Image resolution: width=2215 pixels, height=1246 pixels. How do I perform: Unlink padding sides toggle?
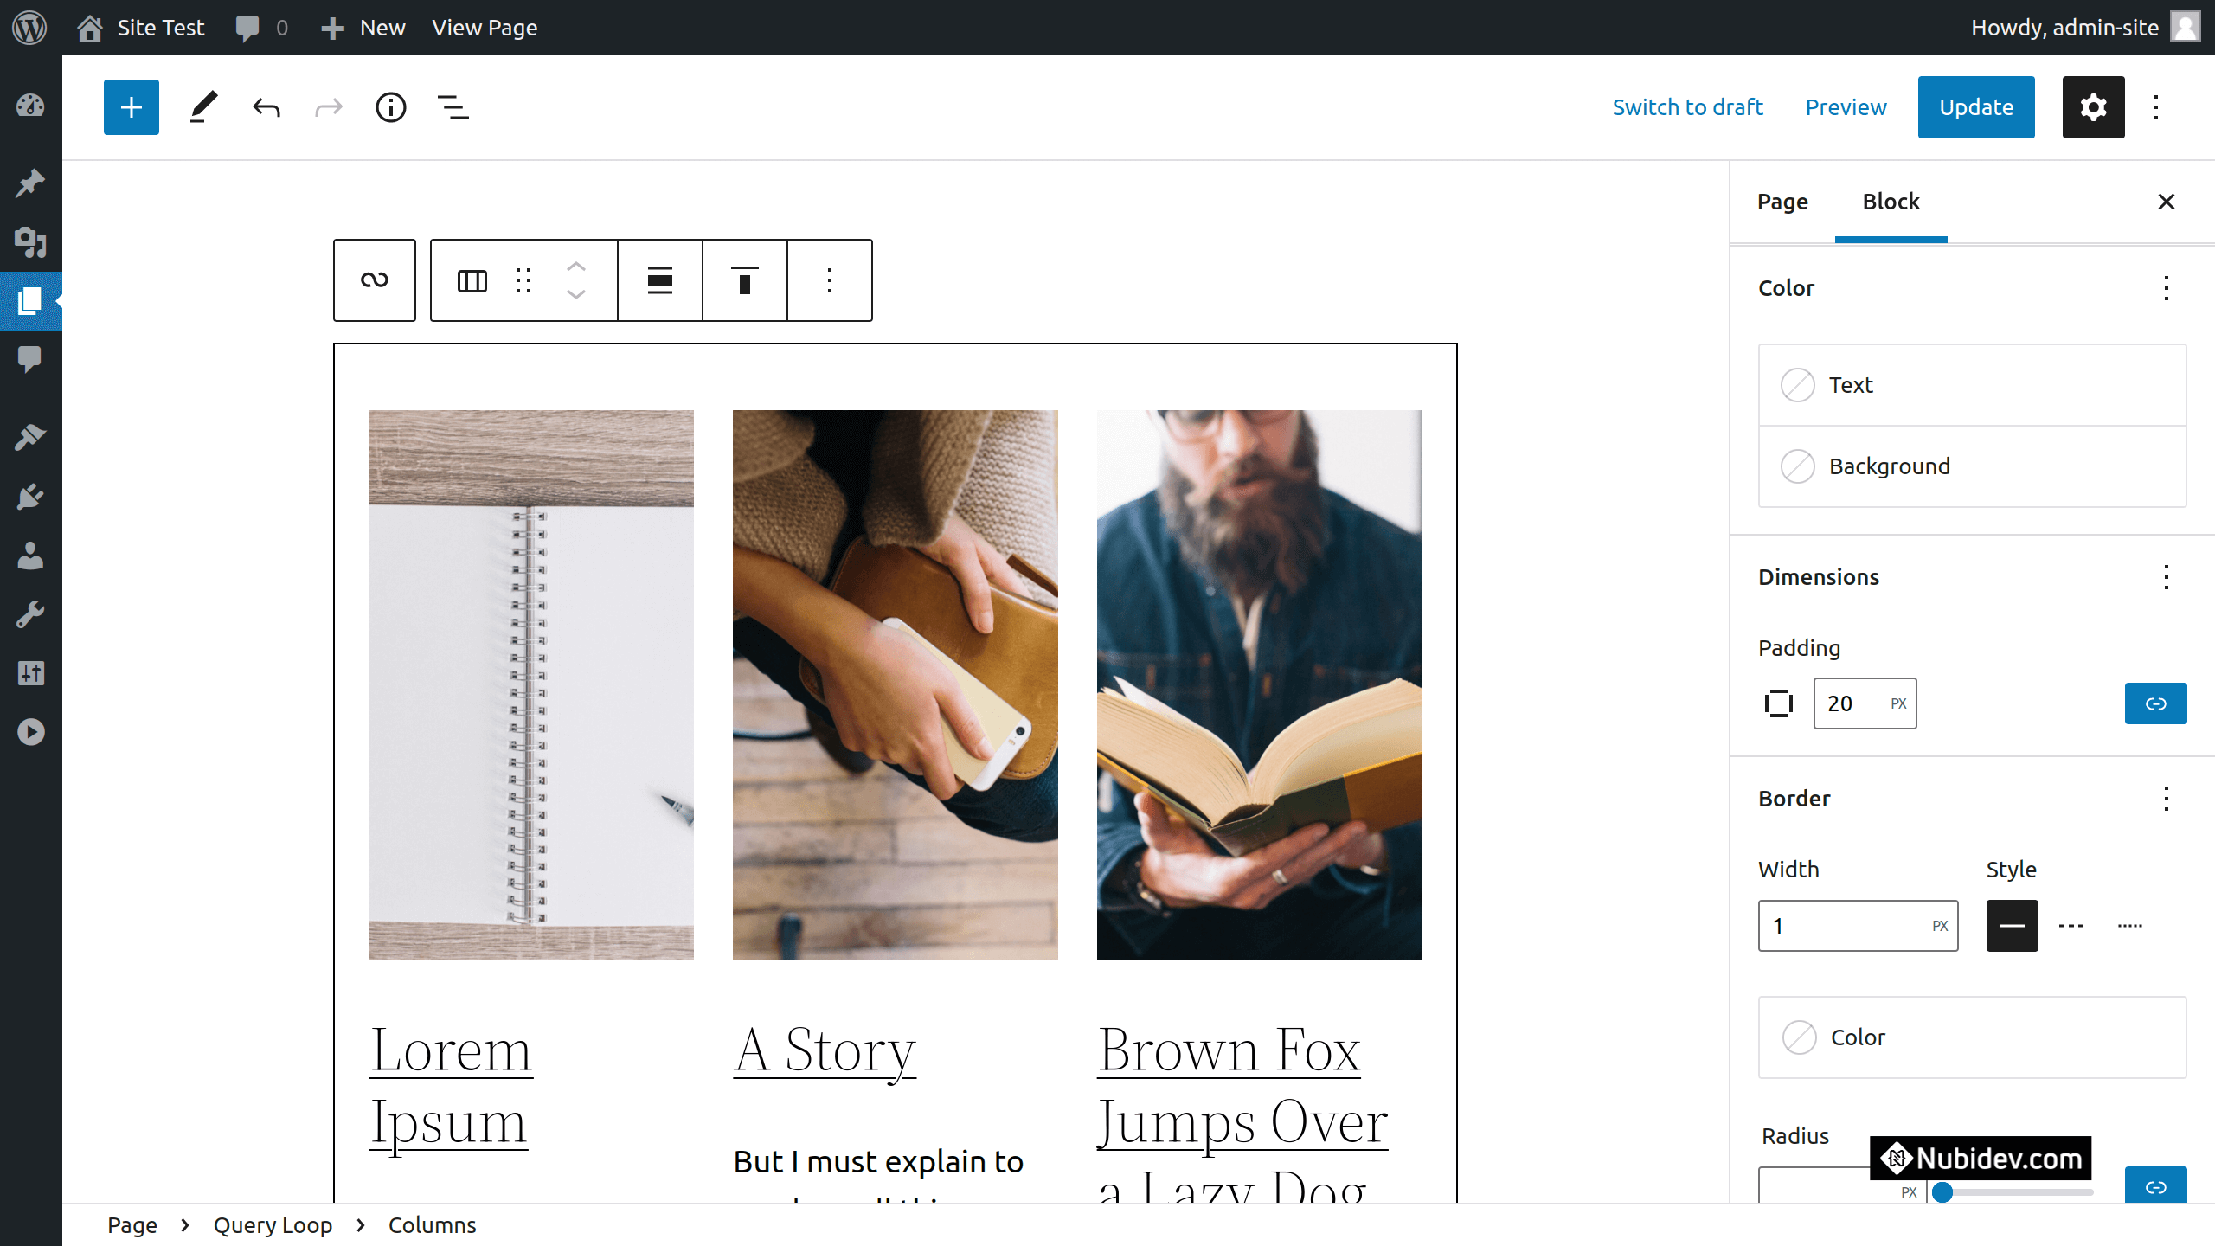click(2155, 703)
